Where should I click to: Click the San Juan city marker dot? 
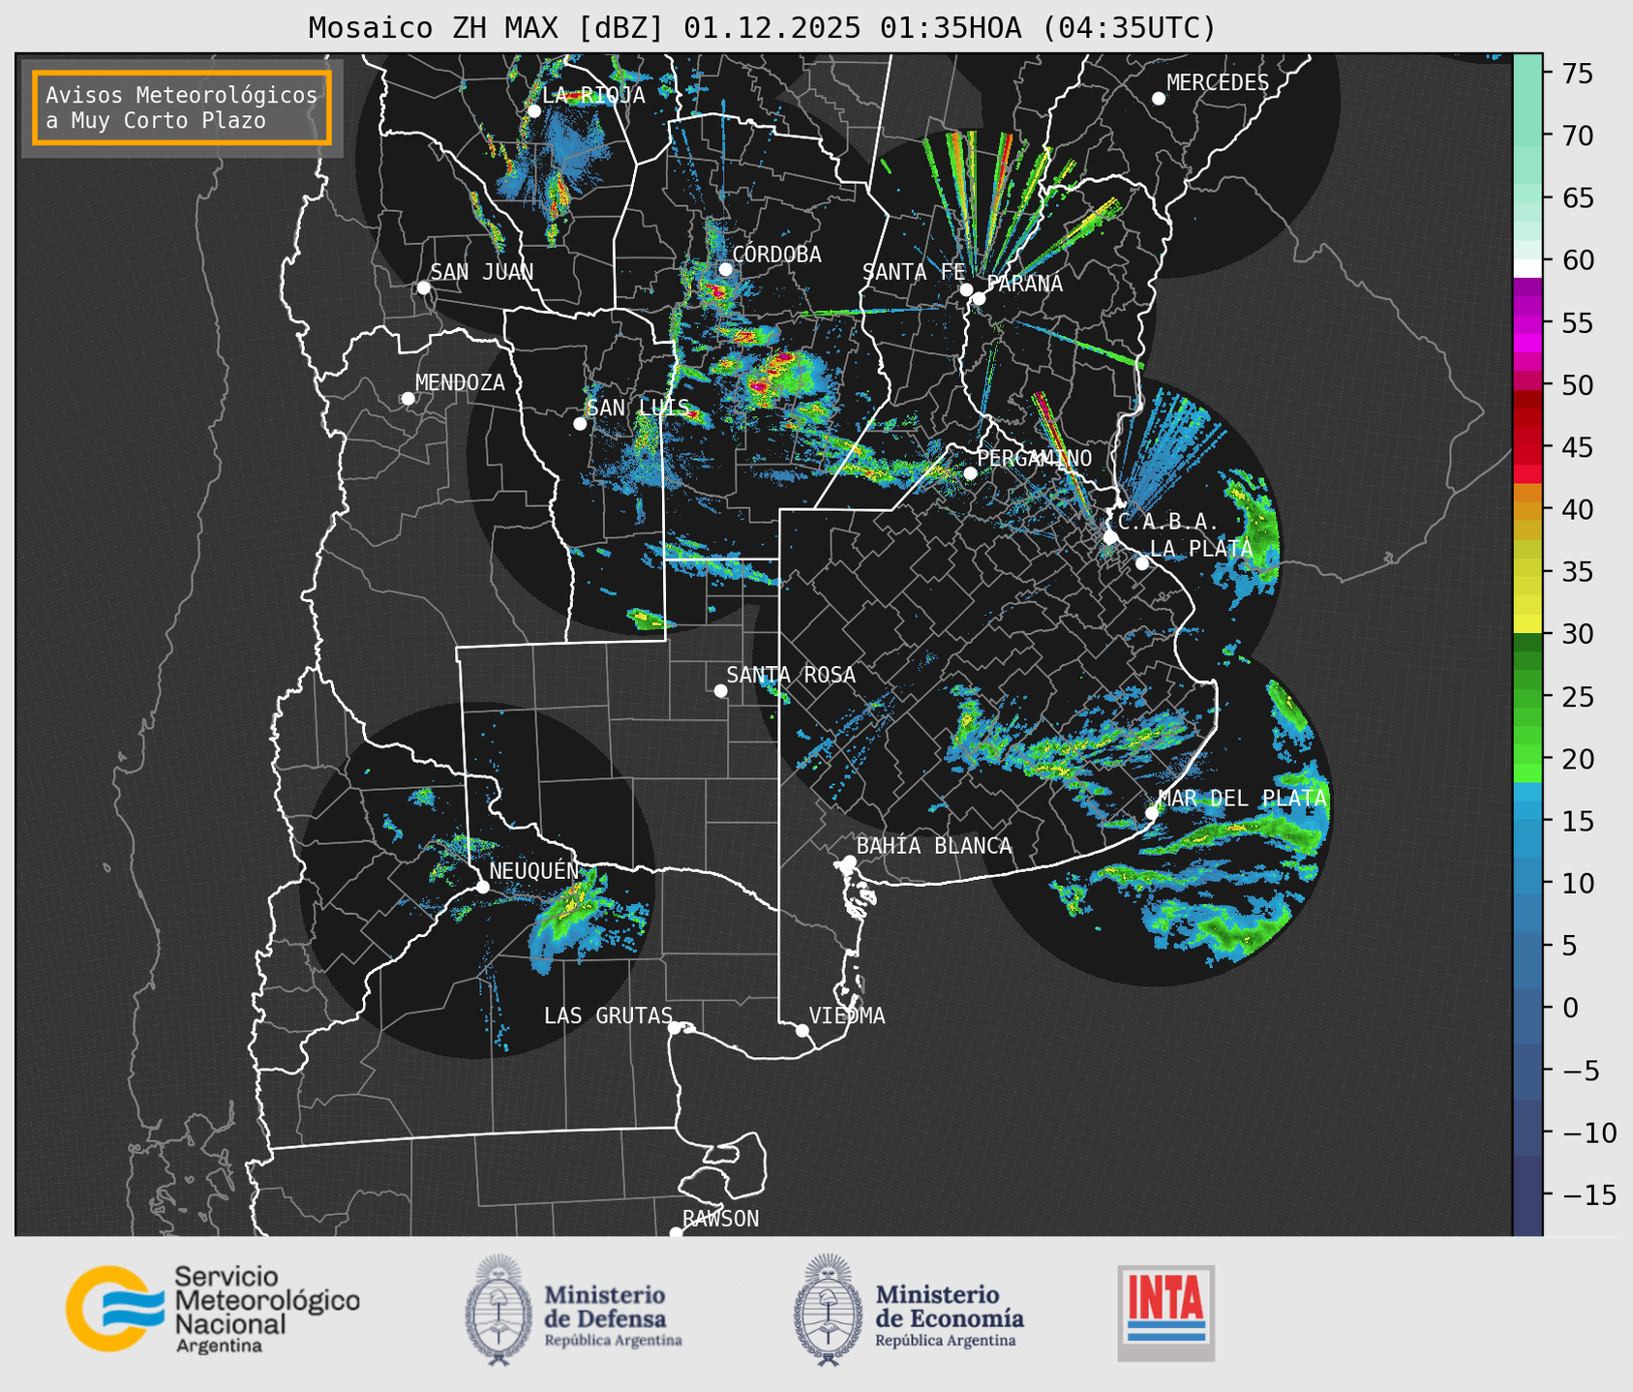423,287
